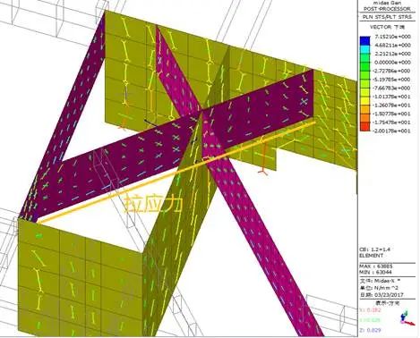
Task: Click the MAX element number label
Action: [375, 266]
